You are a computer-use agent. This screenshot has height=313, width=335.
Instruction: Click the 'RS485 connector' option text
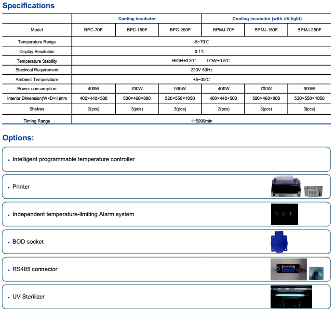click(x=35, y=269)
